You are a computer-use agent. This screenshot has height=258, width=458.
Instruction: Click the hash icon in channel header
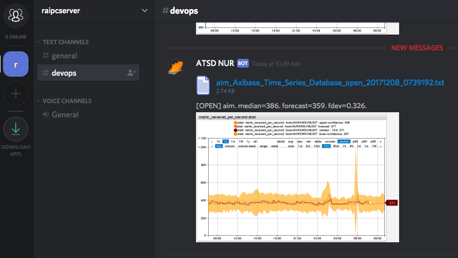[x=165, y=11]
